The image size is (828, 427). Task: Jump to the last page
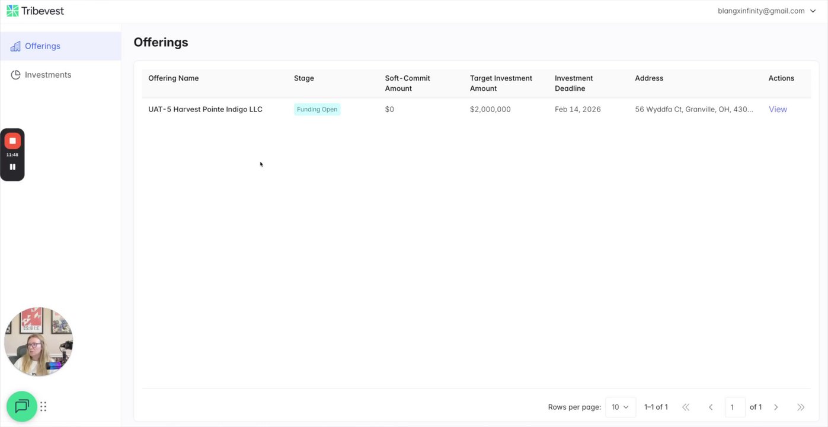[801, 407]
